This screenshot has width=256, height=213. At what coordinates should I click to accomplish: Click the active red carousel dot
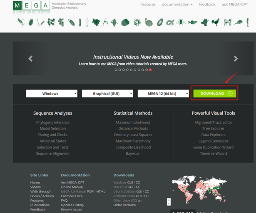[150, 70]
